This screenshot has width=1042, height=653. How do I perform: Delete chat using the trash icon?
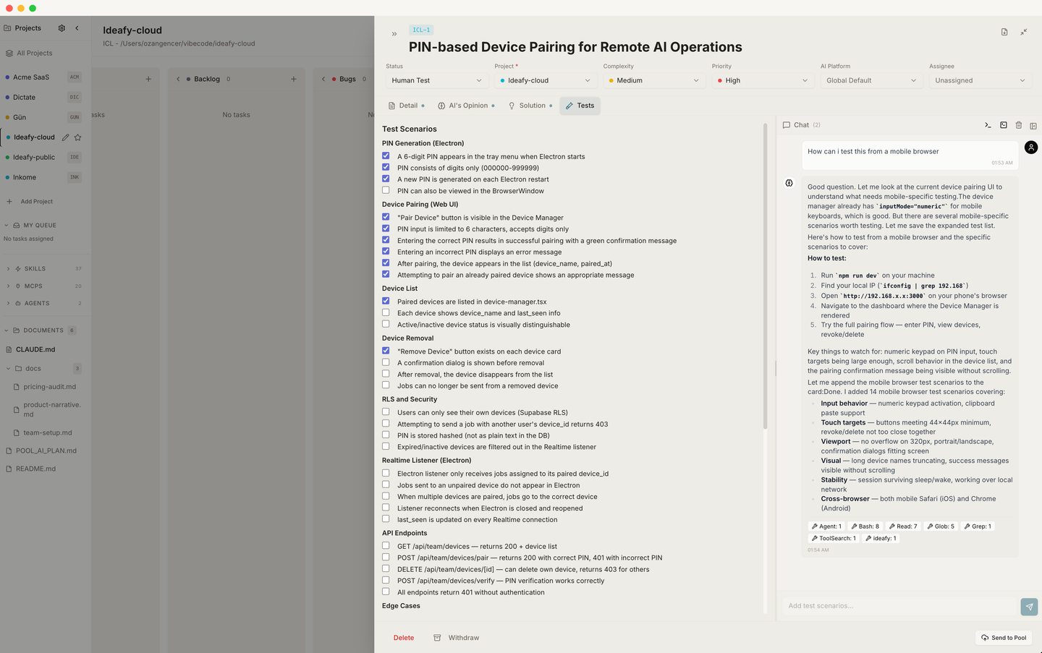pyautogui.click(x=1018, y=125)
